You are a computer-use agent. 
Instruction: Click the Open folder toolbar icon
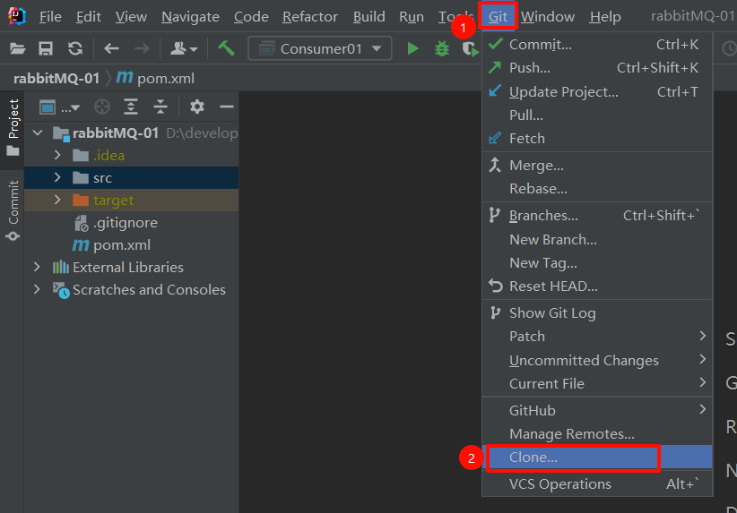tap(17, 48)
